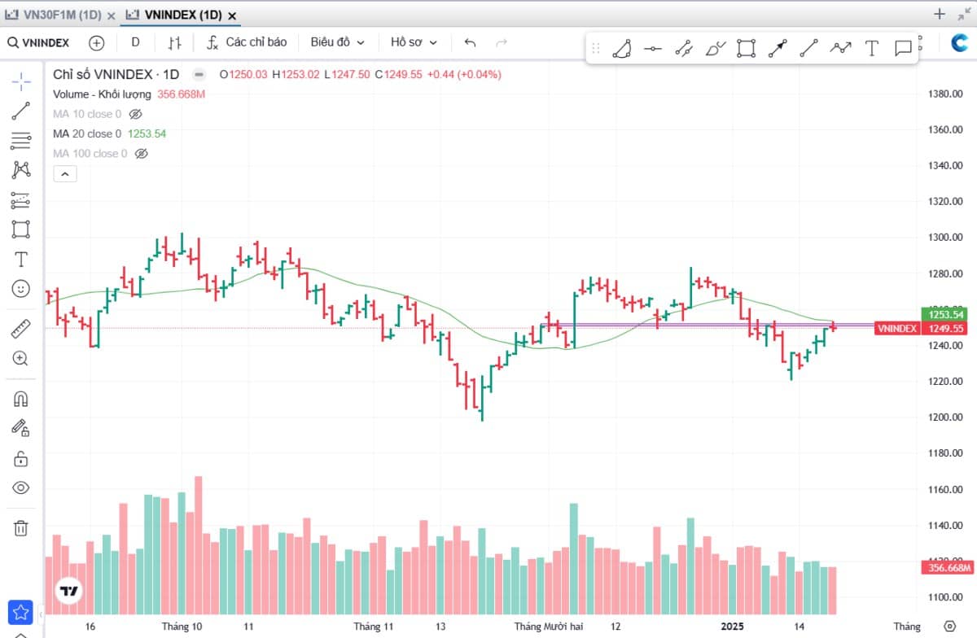The width and height of the screenshot is (977, 638).
Task: Click the trash remove drawings icon
Action: point(21,528)
